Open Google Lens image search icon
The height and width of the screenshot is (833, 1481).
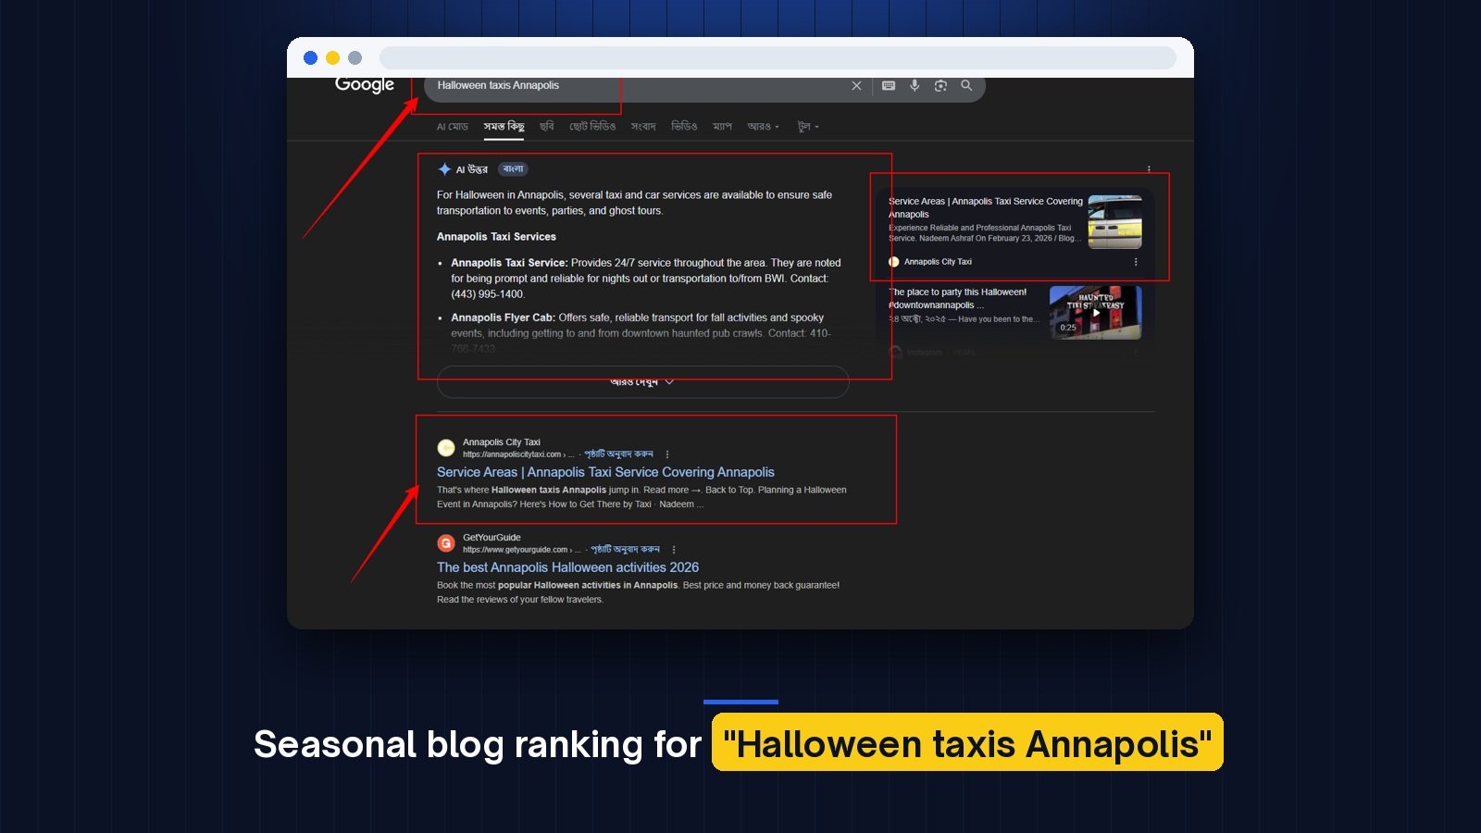[x=940, y=85]
